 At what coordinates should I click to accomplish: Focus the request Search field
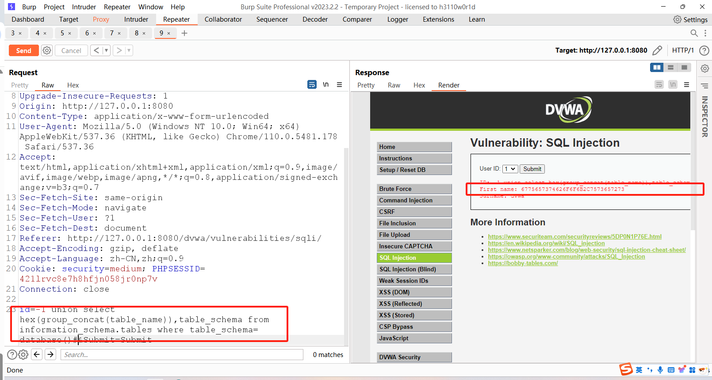[182, 354]
